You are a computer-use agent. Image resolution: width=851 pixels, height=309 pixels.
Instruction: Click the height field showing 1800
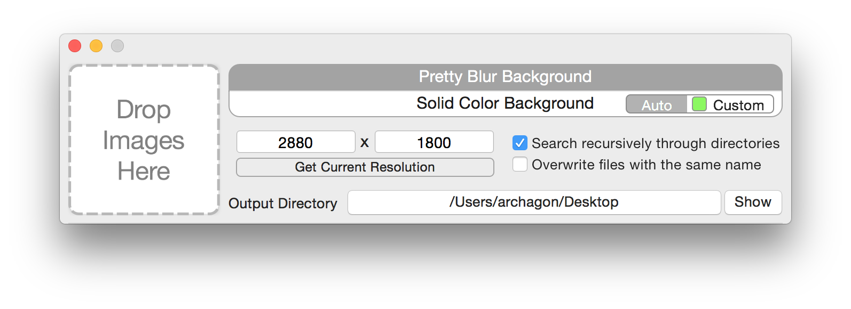click(x=434, y=142)
